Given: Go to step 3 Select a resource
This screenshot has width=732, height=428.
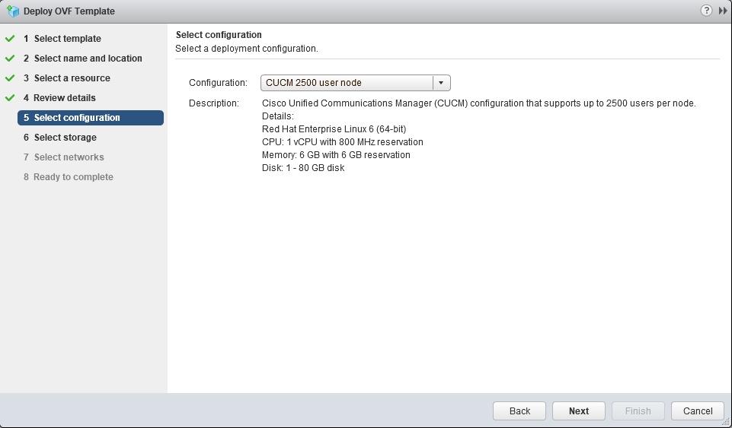Looking at the screenshot, I should (67, 78).
